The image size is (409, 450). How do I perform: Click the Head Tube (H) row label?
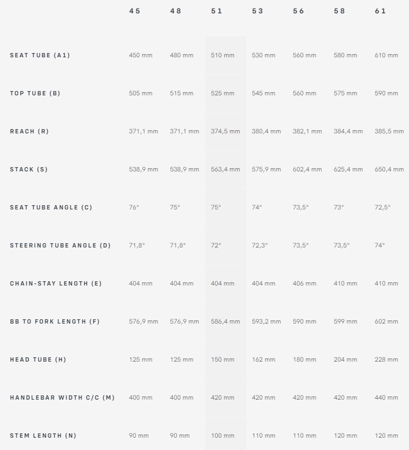coord(38,359)
